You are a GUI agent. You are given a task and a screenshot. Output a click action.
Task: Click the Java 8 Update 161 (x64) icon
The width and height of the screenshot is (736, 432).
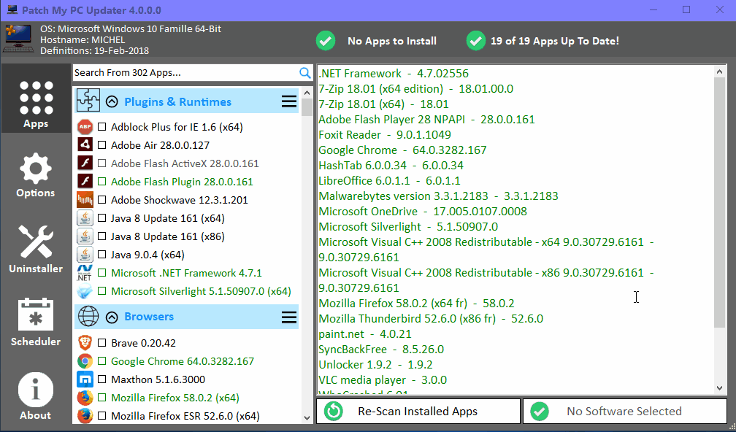click(85, 218)
